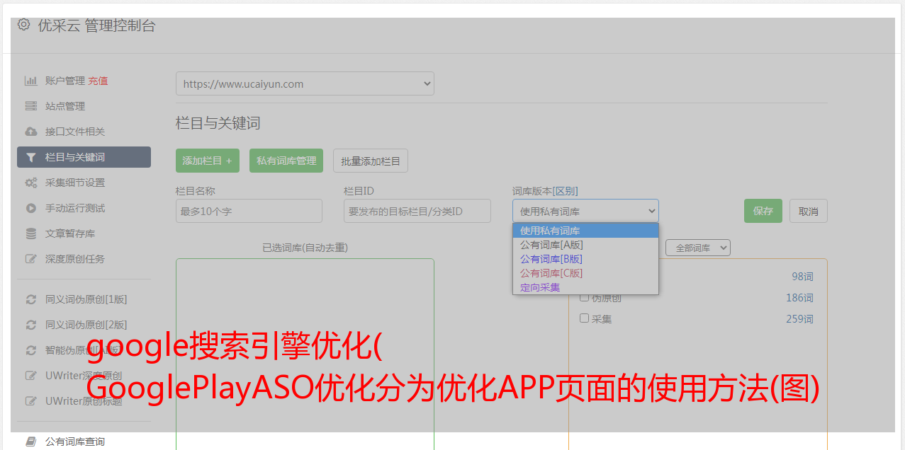This screenshot has width=905, height=450.
Task: Click the 批量添加栏目 button
Action: coord(371,161)
